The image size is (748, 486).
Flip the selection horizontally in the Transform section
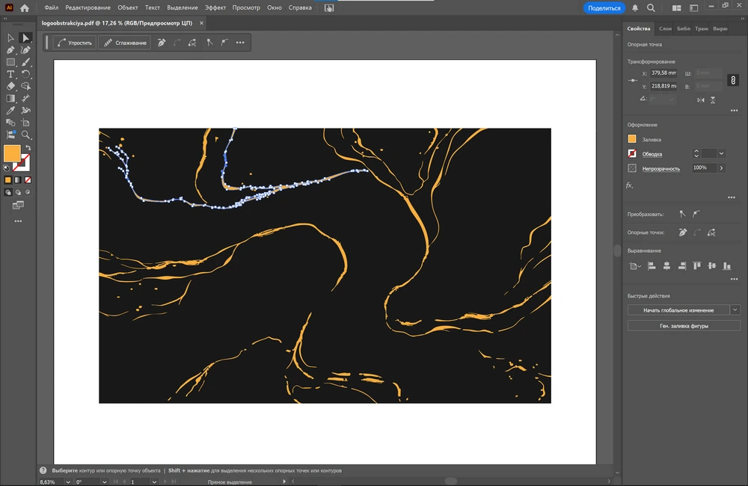point(701,99)
